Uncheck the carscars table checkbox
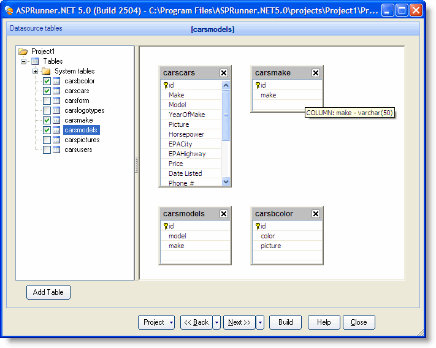This screenshot has width=436, height=348. (47, 91)
